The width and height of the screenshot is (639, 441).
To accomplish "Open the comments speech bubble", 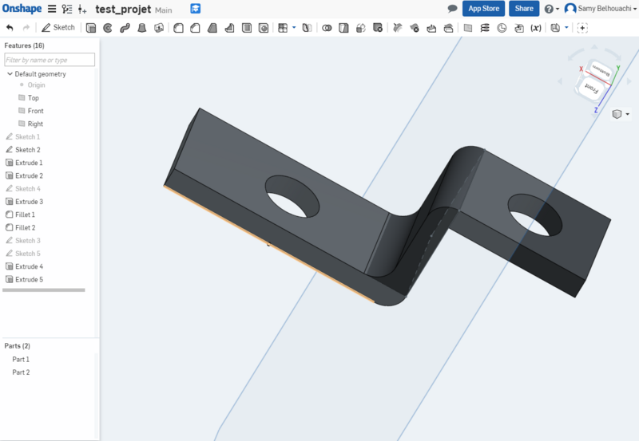I will click(452, 9).
